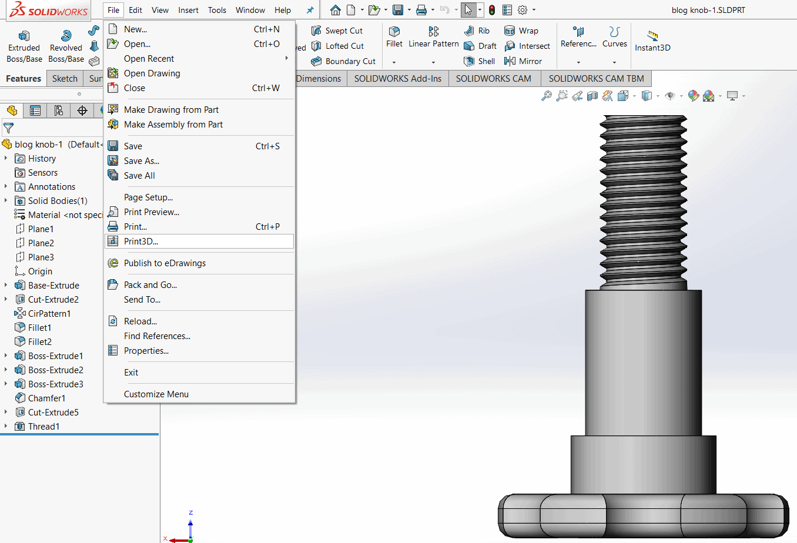Open the Curves dropdown arrow
This screenshot has height=543, width=797.
click(x=615, y=62)
